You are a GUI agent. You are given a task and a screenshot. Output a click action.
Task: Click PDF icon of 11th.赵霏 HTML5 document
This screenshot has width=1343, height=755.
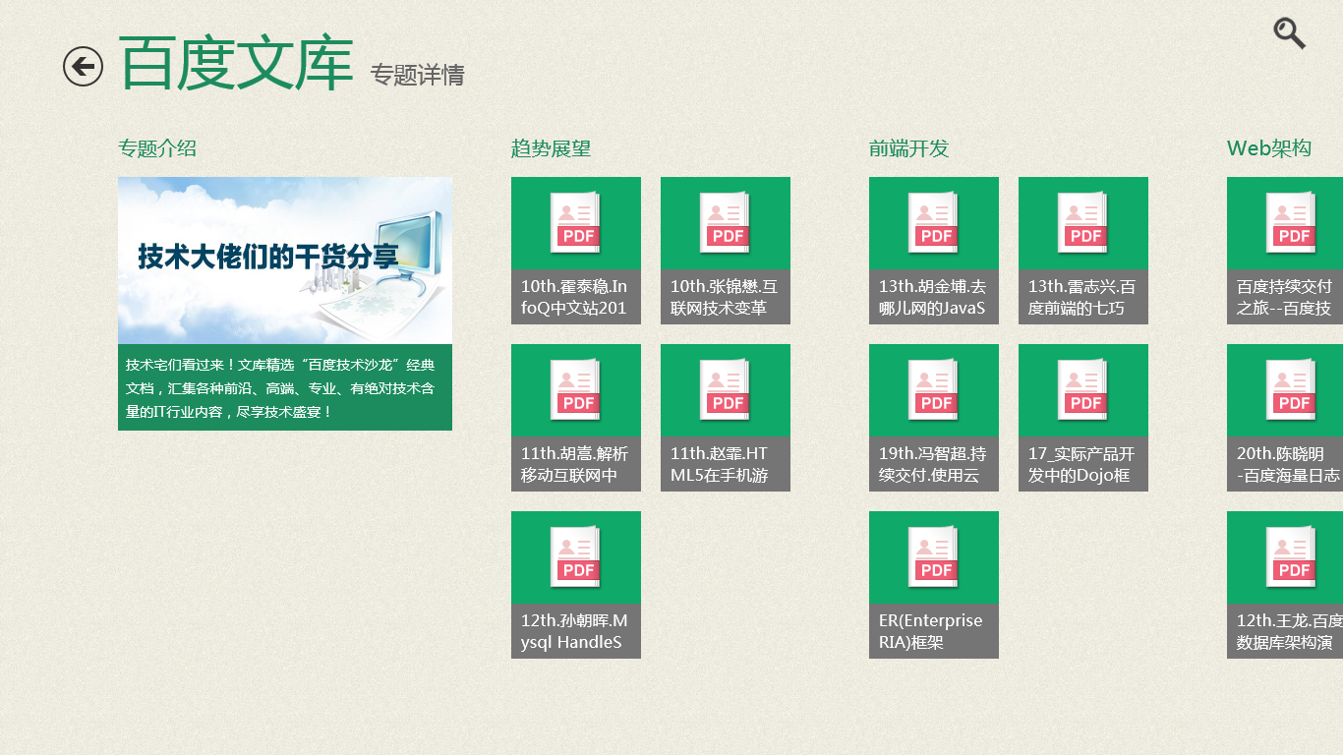(726, 389)
